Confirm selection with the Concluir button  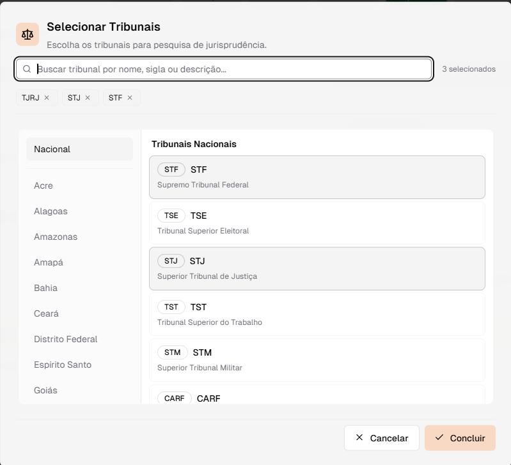[460, 438]
